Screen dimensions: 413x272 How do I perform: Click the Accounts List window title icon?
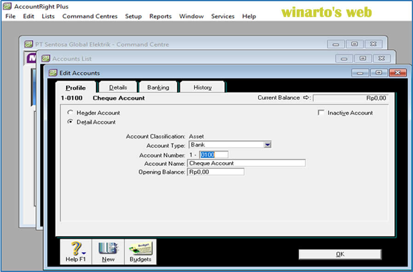tap(46, 58)
